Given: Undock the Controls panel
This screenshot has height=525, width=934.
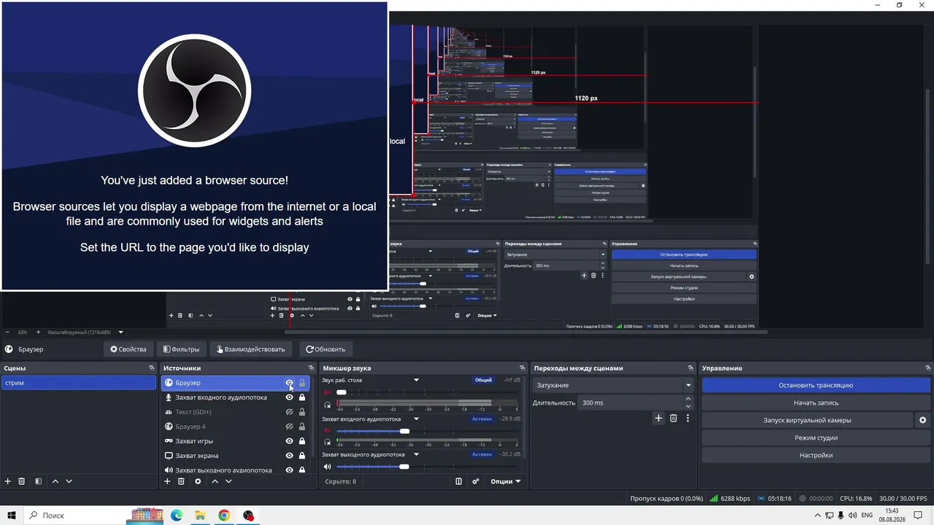Looking at the screenshot, I should (x=927, y=368).
